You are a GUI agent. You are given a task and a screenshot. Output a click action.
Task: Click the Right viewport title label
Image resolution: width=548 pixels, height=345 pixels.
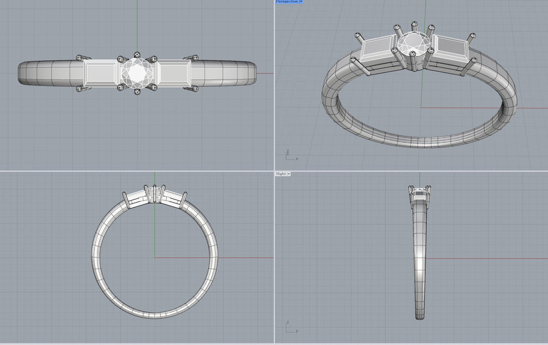click(280, 173)
